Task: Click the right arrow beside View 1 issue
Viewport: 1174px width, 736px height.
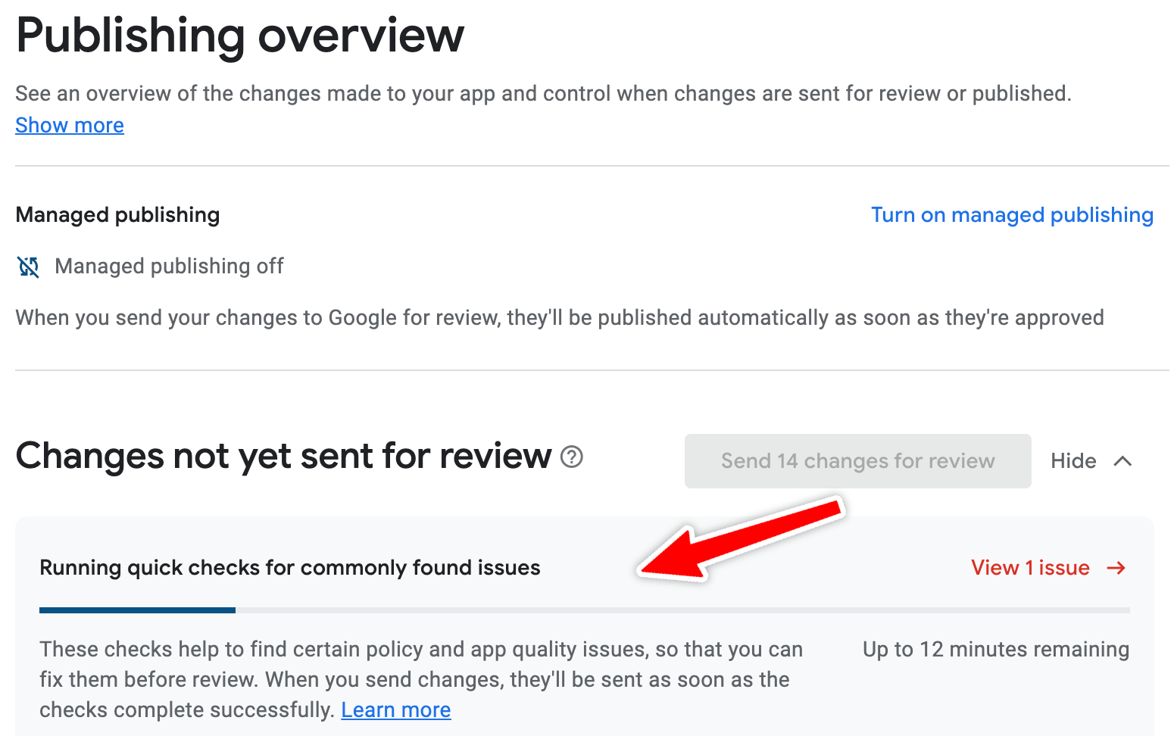Action: (1116, 568)
